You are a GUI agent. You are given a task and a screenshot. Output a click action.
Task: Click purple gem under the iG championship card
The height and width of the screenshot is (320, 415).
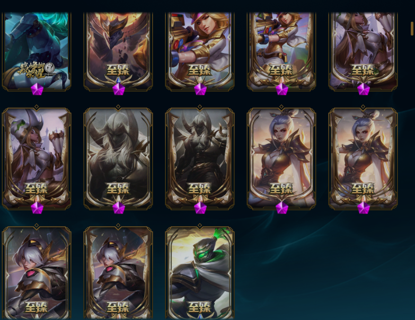point(37,89)
